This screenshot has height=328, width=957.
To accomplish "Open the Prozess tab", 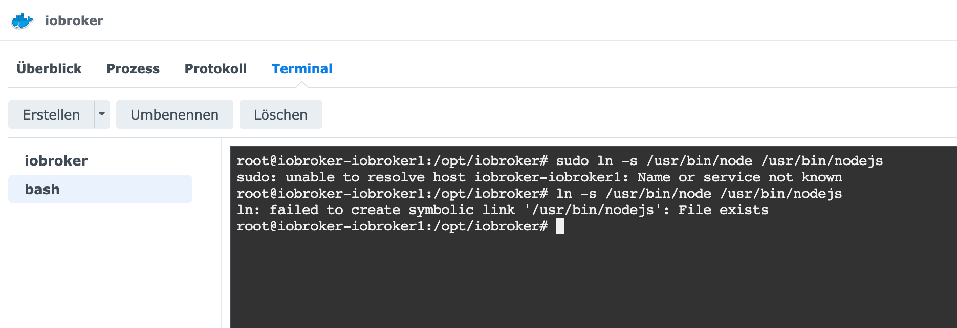I will tap(133, 69).
